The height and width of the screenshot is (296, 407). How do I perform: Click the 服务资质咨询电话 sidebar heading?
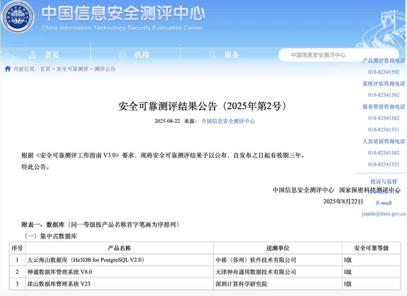[384, 107]
